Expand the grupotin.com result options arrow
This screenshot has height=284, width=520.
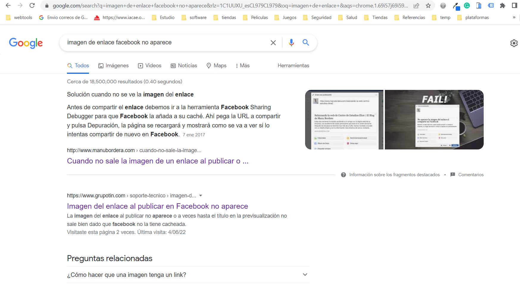click(201, 196)
